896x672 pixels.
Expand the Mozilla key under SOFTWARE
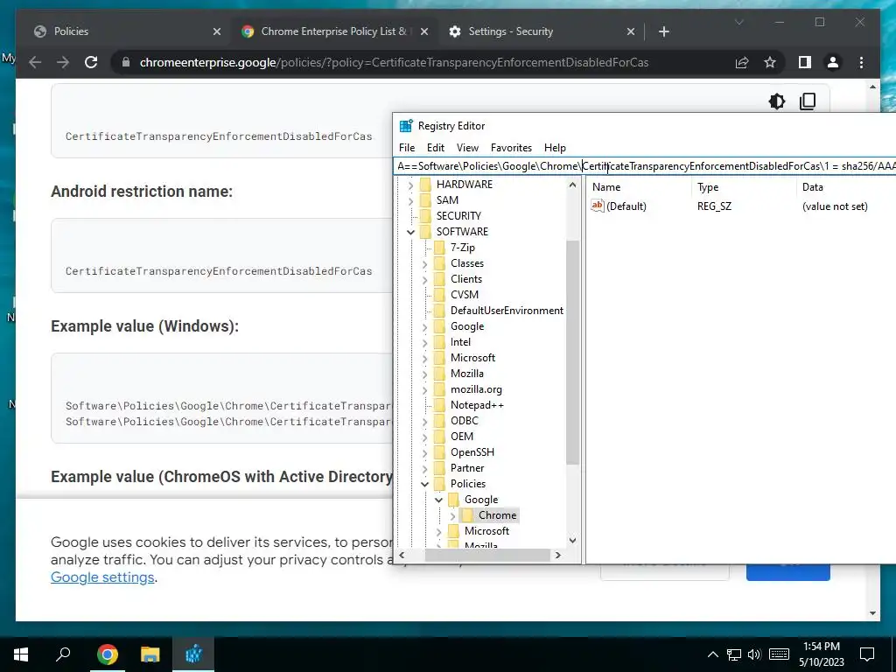click(424, 374)
